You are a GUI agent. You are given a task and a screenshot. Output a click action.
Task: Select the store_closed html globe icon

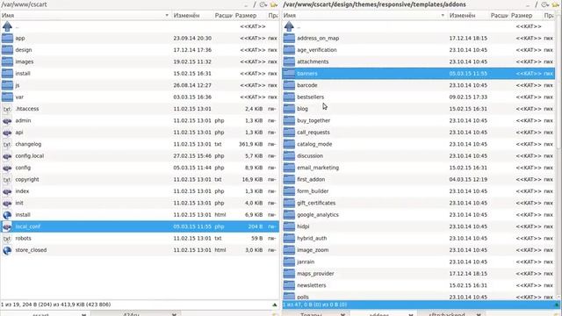7,250
